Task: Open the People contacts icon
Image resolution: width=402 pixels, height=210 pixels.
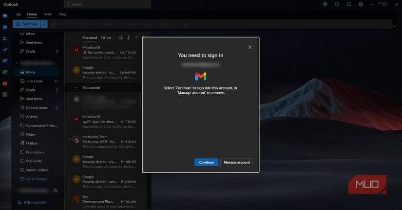Action: click(x=5, y=38)
